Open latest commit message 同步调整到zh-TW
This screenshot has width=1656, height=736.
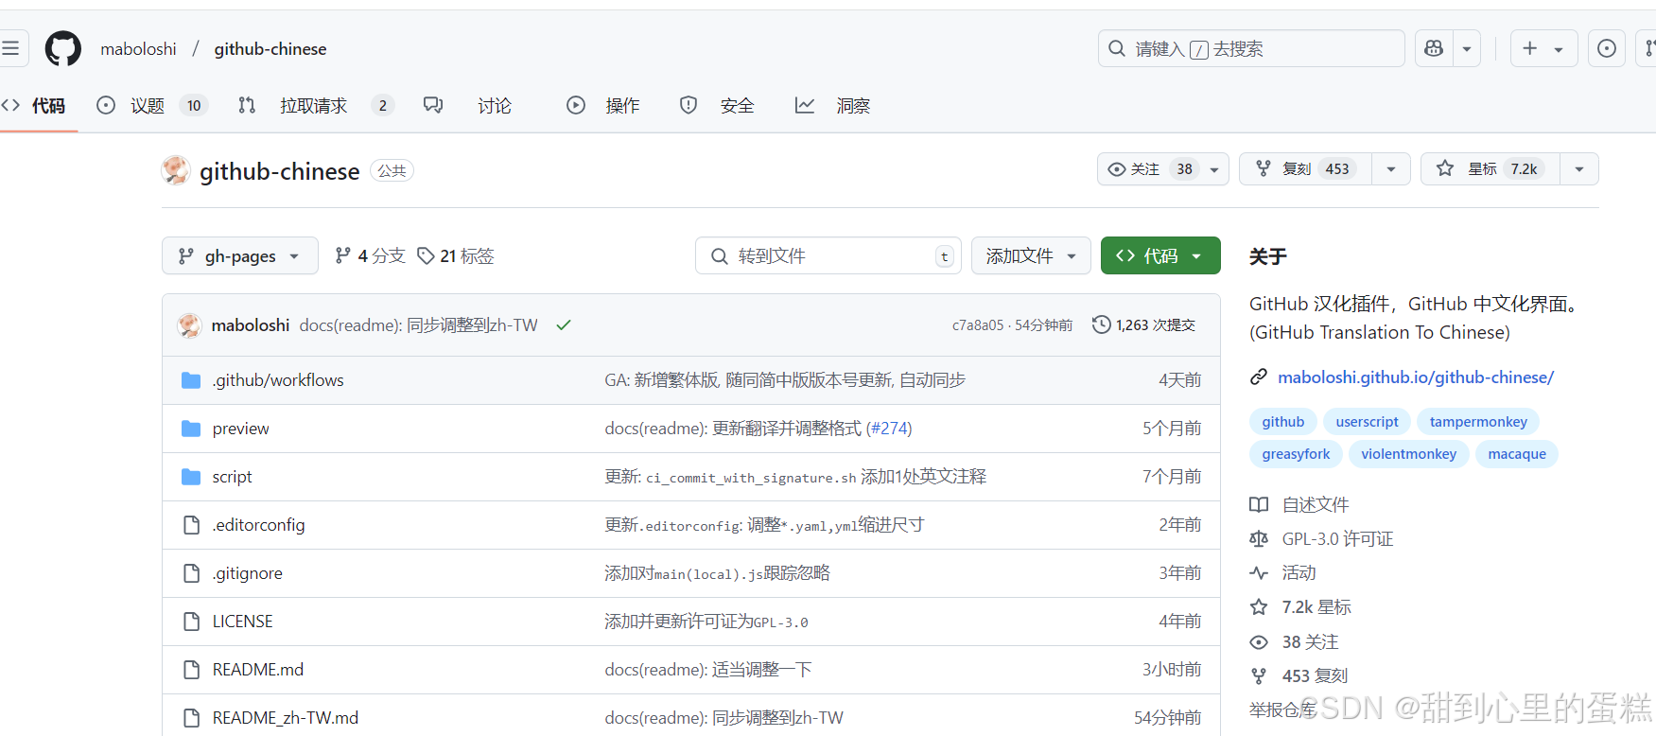point(419,325)
